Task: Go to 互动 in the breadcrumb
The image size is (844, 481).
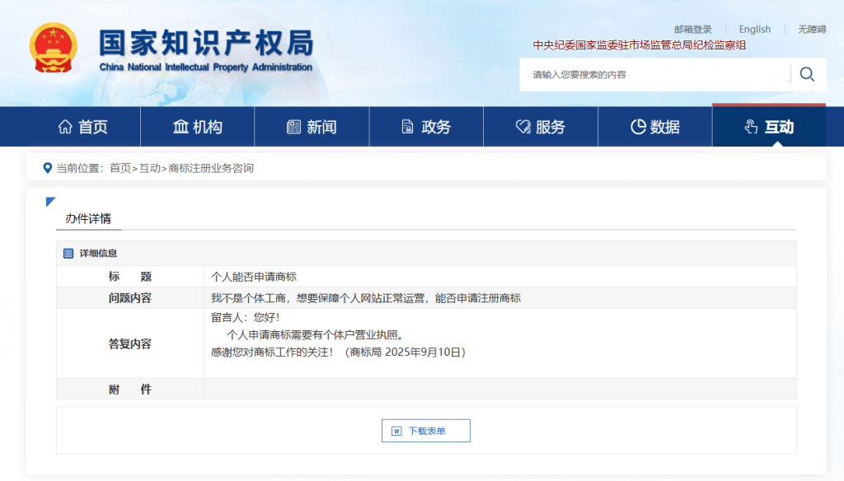Action: [x=149, y=168]
